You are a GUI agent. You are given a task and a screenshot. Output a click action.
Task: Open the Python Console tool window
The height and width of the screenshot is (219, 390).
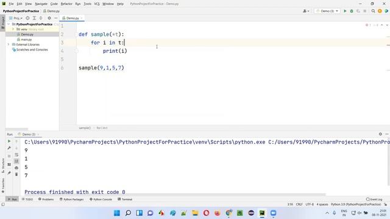(x=101, y=199)
